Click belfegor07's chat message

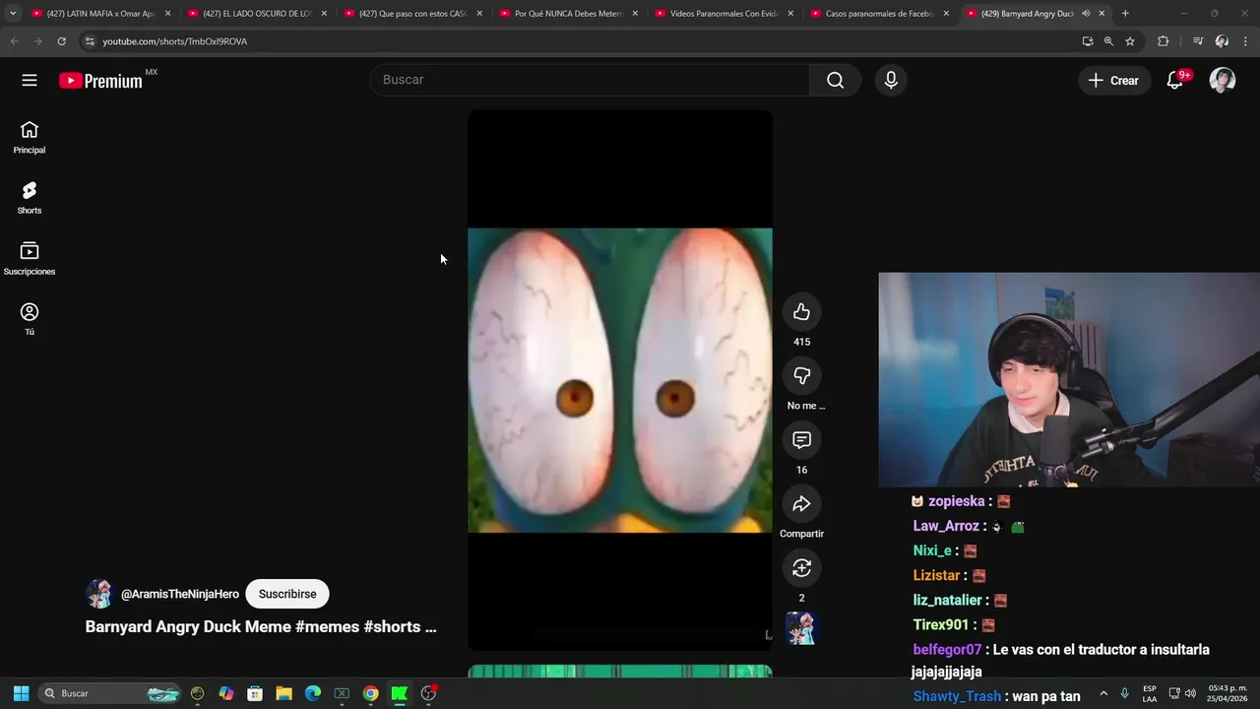pos(1060,661)
